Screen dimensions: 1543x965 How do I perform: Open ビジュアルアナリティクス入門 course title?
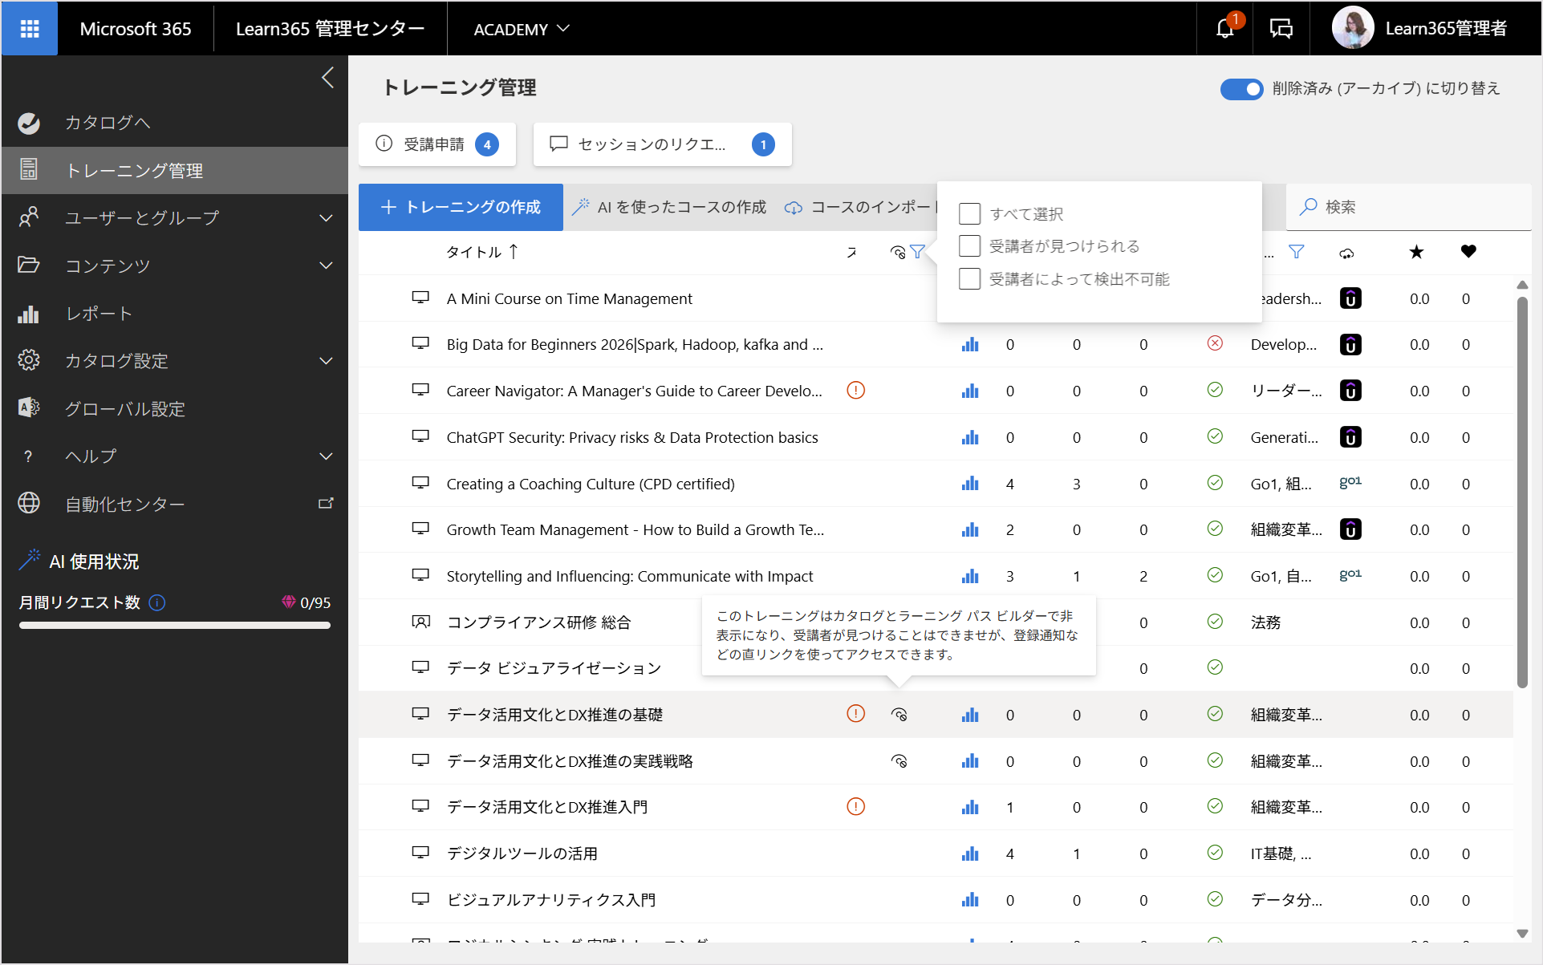click(551, 900)
